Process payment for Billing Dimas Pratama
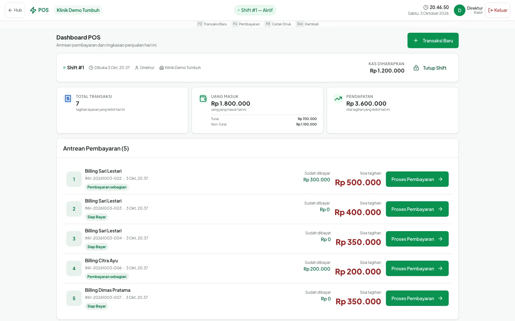Screen dimensions: 515x321 (417, 298)
